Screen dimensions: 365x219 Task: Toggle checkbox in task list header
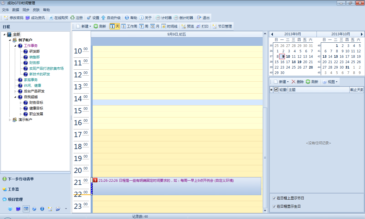point(276,90)
